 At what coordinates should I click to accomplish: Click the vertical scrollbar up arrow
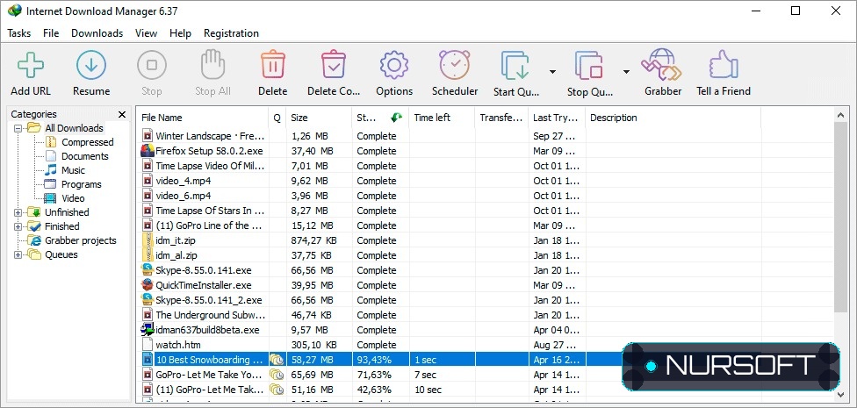pyautogui.click(x=842, y=115)
